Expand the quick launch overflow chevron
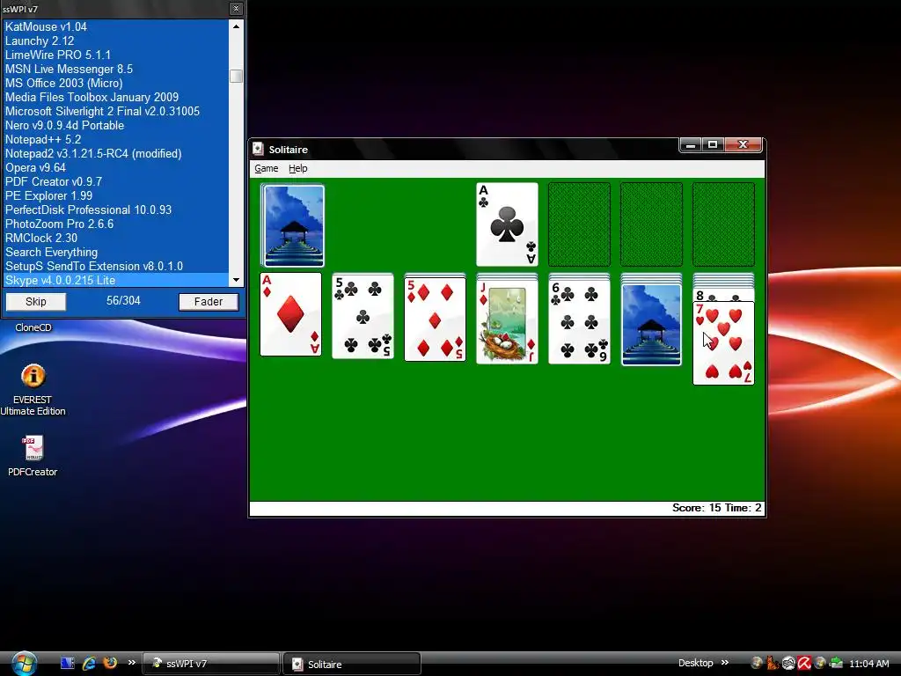Viewport: 901px width, 676px height. pos(132,663)
